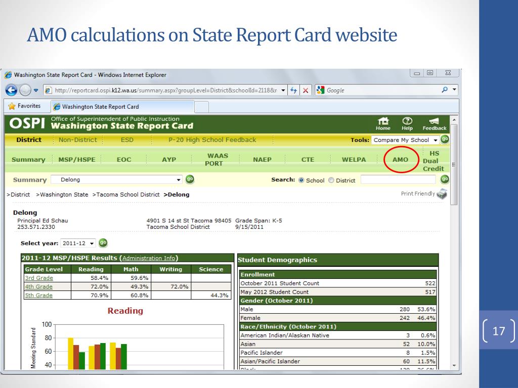This screenshot has height=388, width=518.
Task: Open the Summary report tab
Action: (x=28, y=160)
